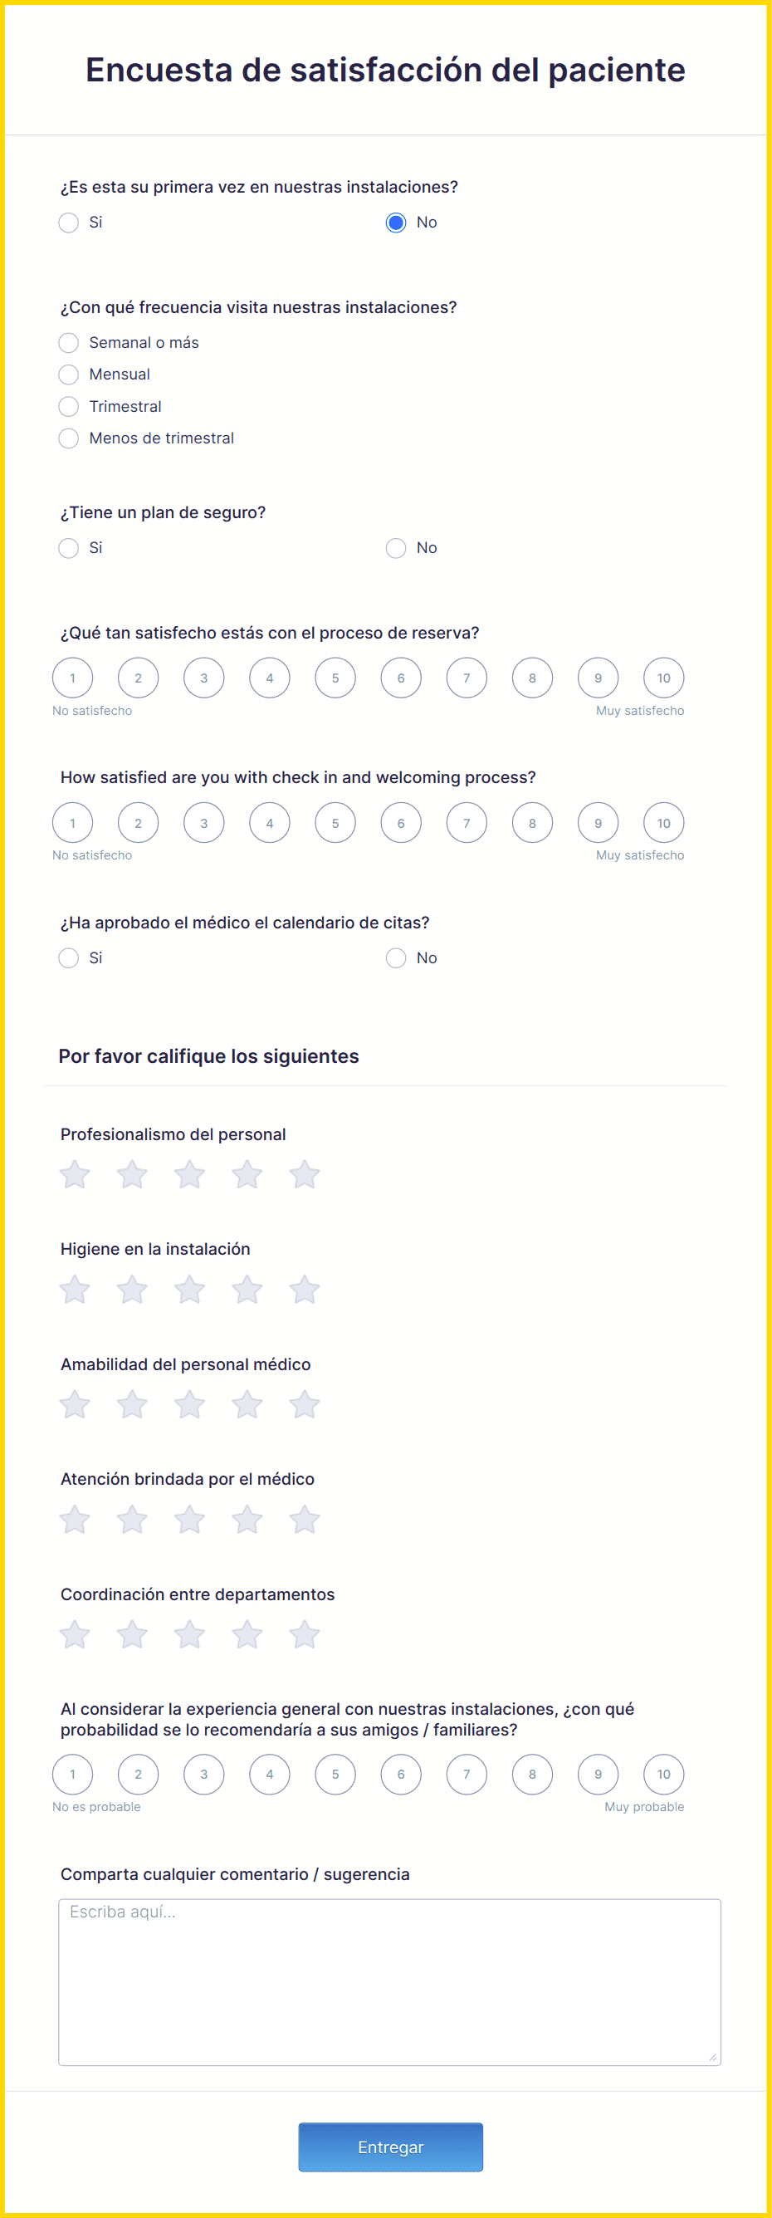Pick Menos de trimestral frequency option
The image size is (772, 2218).
[x=69, y=438]
